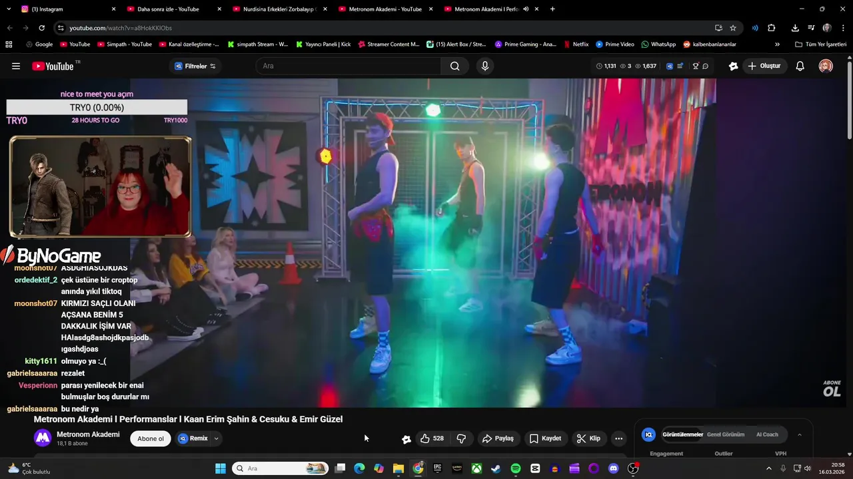
Task: Open the three-dot more actions menu
Action: [618, 438]
